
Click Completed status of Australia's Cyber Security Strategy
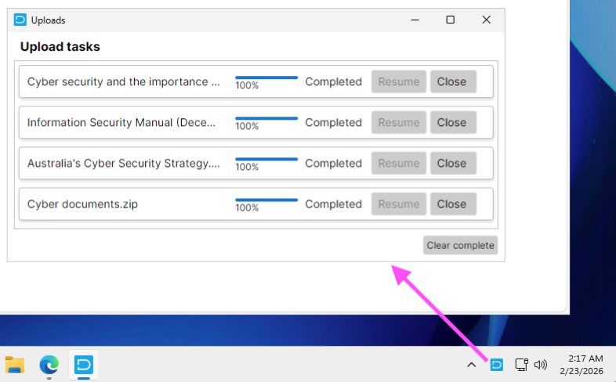(x=334, y=163)
